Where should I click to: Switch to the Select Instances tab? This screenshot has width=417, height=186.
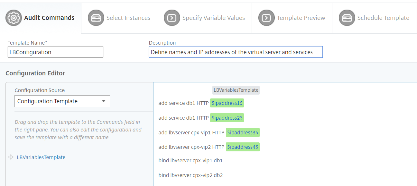click(119, 18)
